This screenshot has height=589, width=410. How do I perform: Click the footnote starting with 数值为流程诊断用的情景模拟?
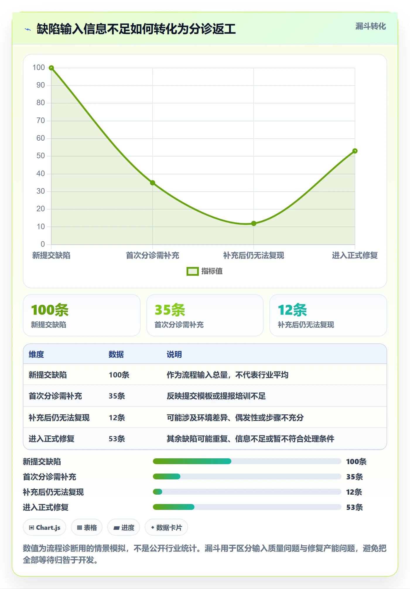(x=205, y=554)
